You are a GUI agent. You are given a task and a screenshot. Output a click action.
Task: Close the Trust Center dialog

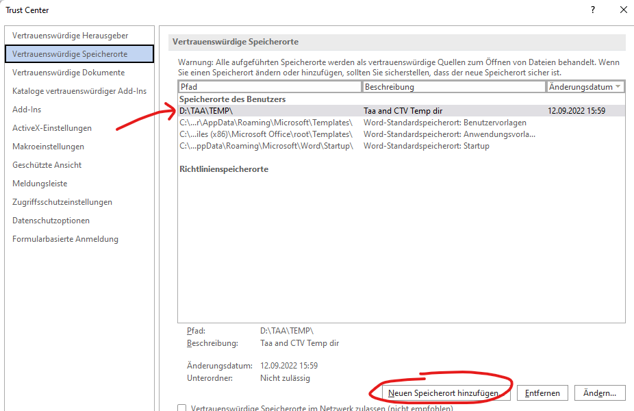(623, 10)
